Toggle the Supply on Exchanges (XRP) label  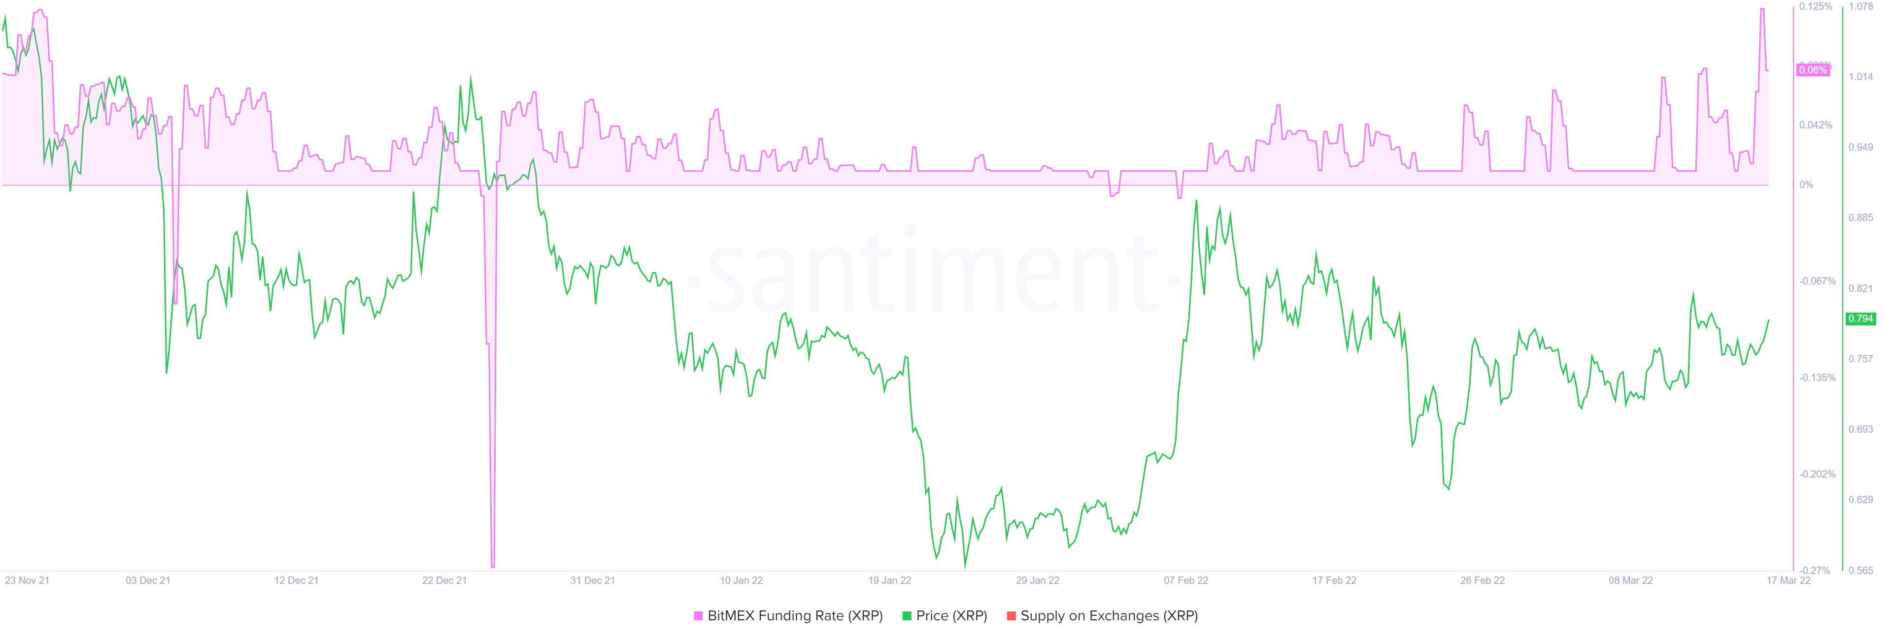[1109, 616]
